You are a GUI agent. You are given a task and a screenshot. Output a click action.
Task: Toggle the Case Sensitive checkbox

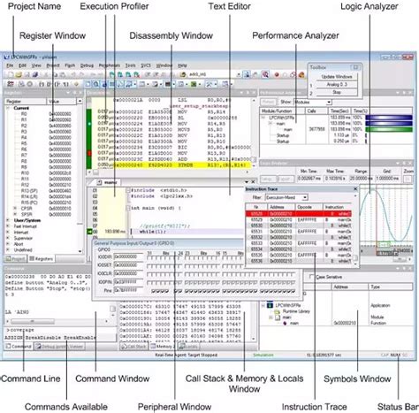(x=311, y=277)
